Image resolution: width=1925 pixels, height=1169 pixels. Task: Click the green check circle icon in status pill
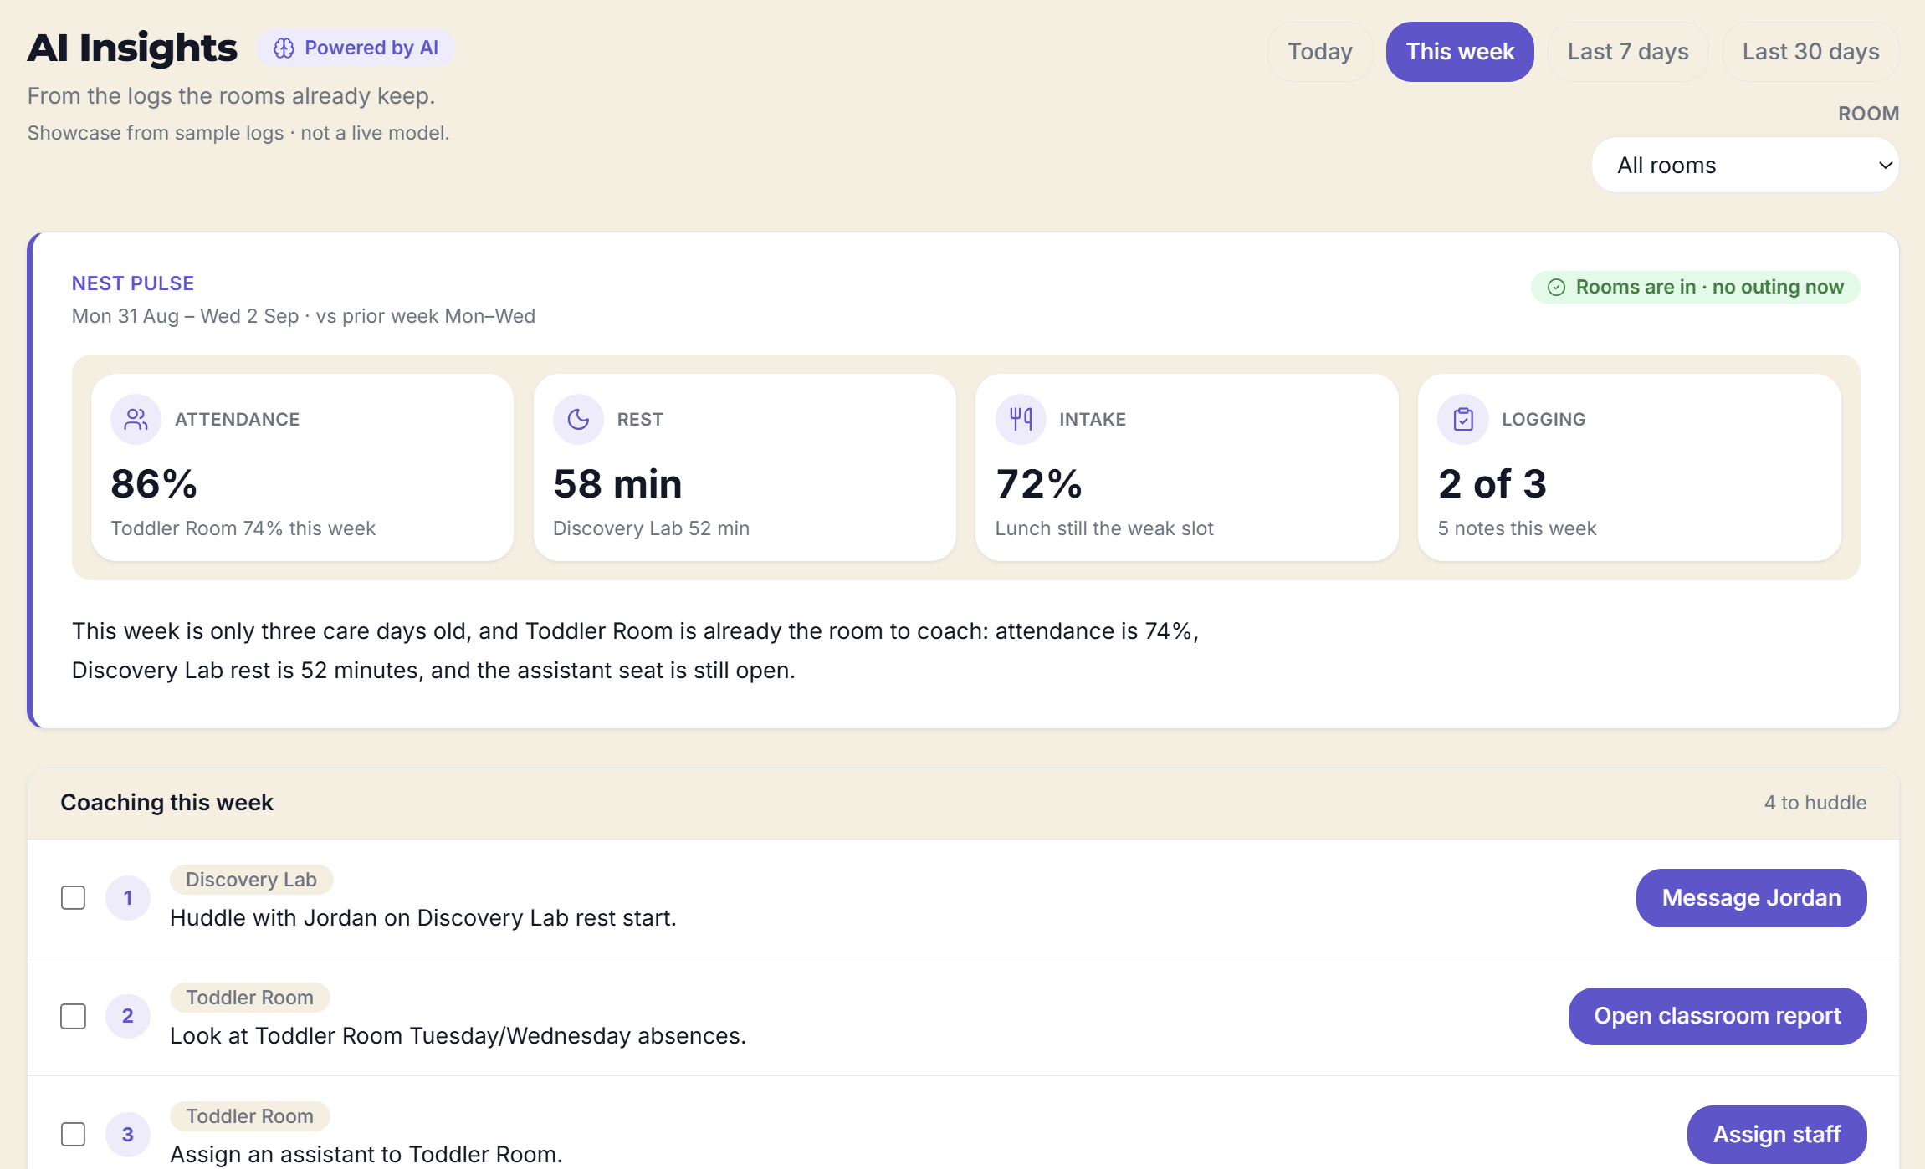[1556, 288]
